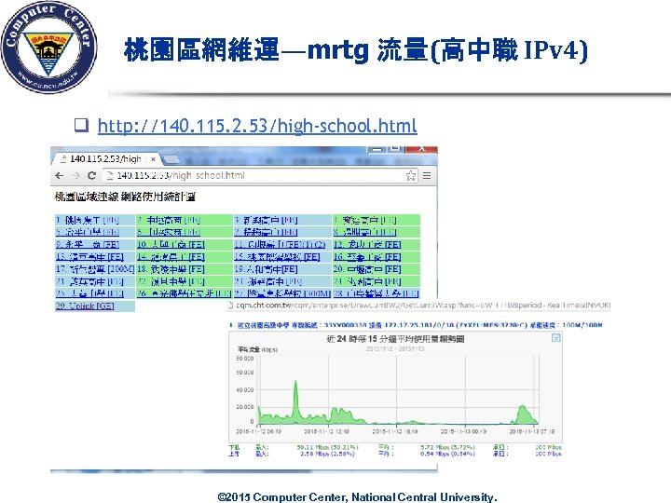
Task: Click the 2.58 Mbps (2.58%) upload maximum value
Action: (x=328, y=454)
